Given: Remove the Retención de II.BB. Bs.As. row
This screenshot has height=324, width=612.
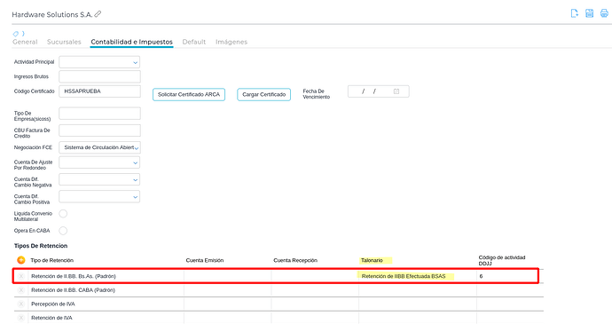Looking at the screenshot, I should (x=21, y=276).
